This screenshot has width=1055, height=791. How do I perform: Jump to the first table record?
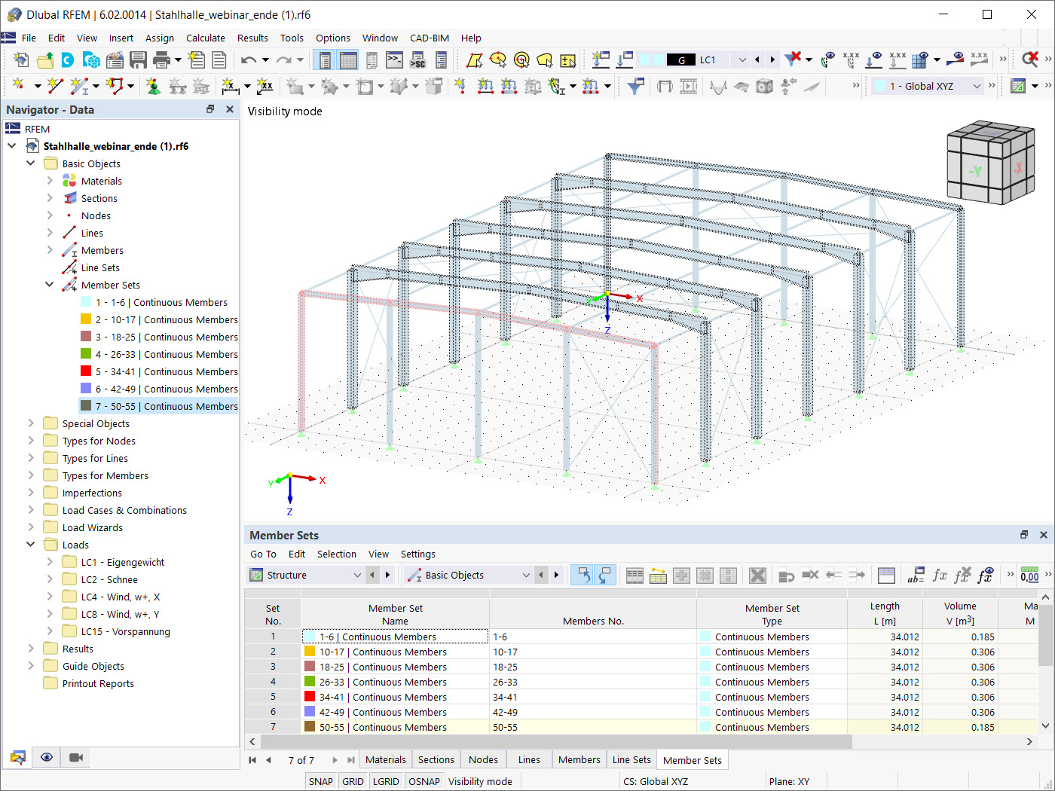(x=252, y=760)
